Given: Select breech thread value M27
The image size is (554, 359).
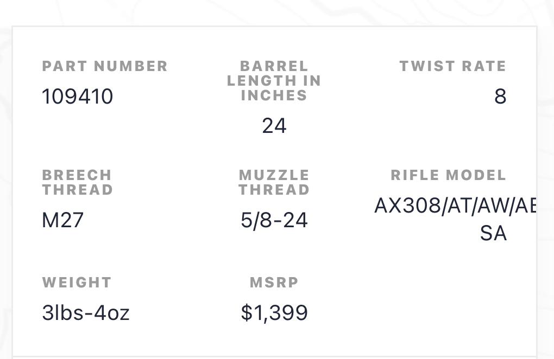Looking at the screenshot, I should click(62, 220).
